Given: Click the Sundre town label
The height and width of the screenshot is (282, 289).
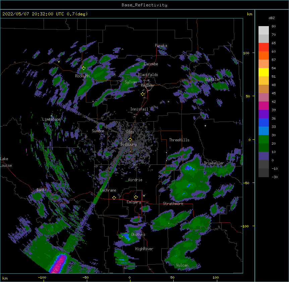Looking at the screenshot, I should 98,131.
